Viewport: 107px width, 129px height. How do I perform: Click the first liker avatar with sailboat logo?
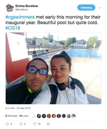(x=34, y=116)
